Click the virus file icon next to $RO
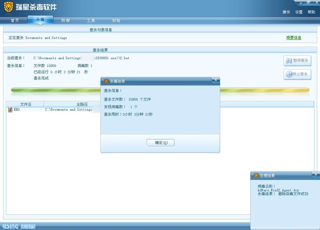The image size is (320, 230). point(10,110)
